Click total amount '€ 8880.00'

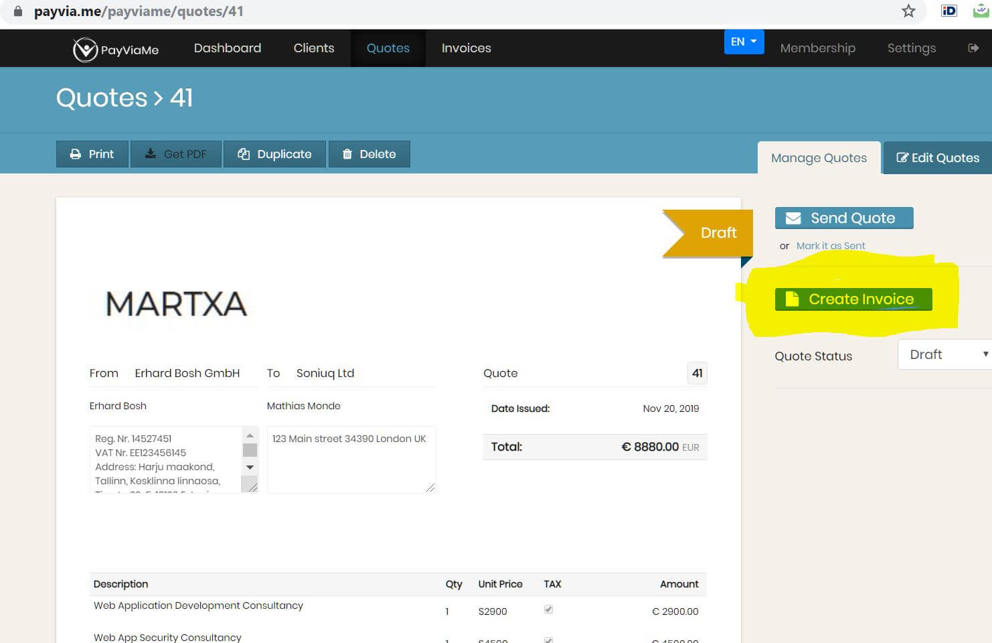(650, 447)
